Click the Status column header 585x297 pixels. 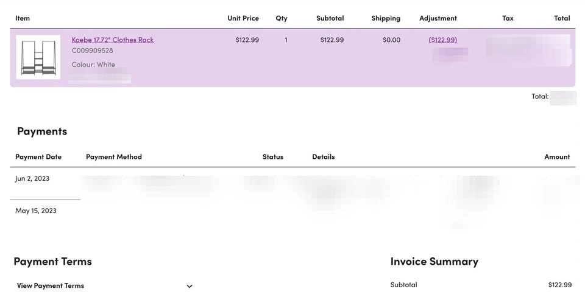(273, 157)
